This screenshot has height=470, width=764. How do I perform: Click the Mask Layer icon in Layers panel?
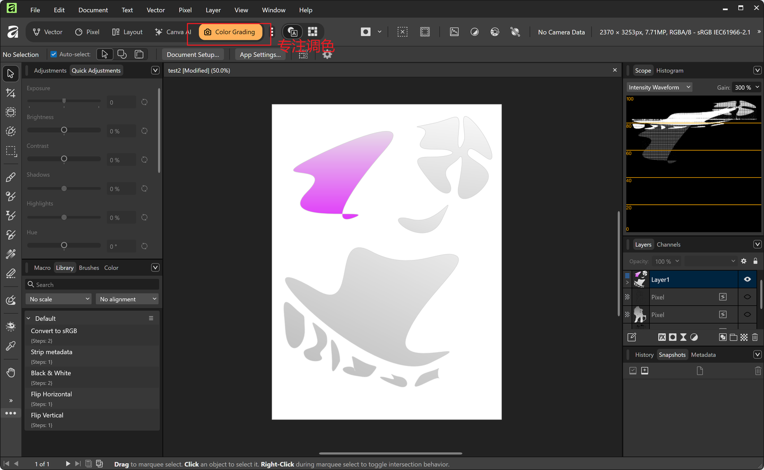(x=673, y=337)
